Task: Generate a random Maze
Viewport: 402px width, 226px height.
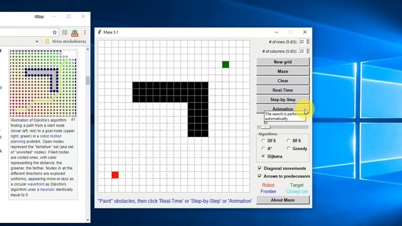Action: click(283, 71)
